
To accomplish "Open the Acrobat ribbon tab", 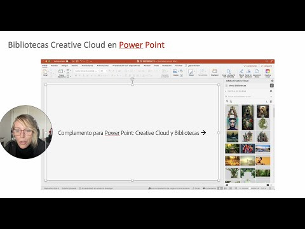I will point(179,66).
